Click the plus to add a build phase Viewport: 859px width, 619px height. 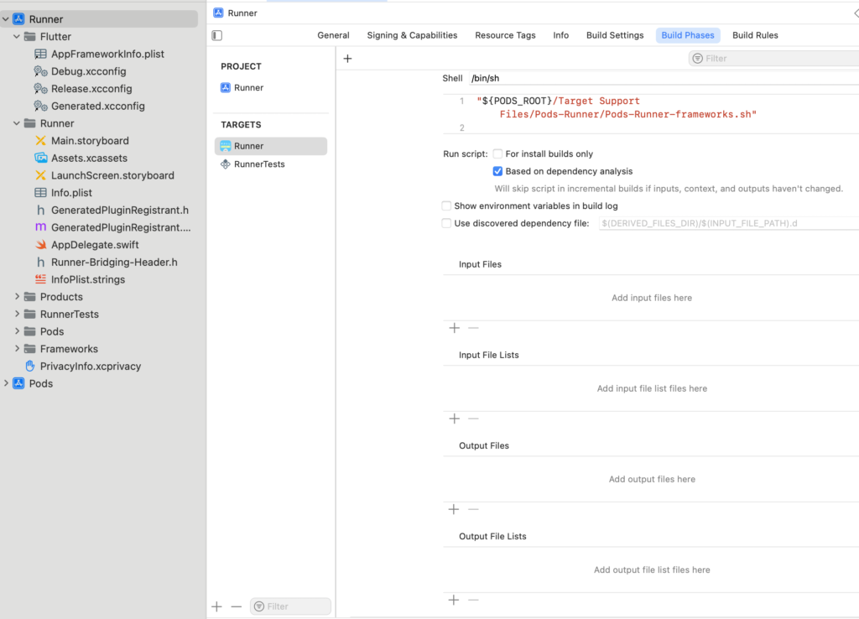(x=347, y=58)
